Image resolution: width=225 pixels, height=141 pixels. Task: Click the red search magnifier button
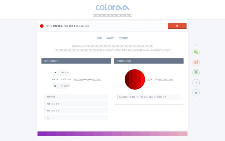[x=177, y=26]
